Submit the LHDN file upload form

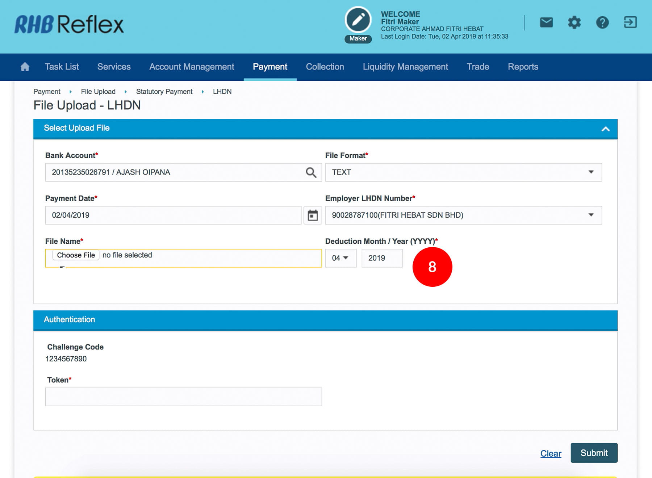tap(594, 453)
